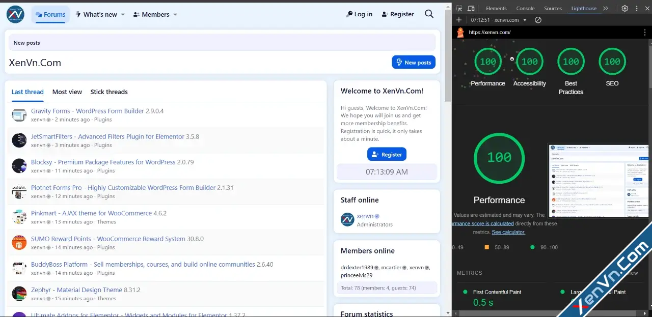Click the Accessibility score gauge
This screenshot has width=652, height=317.
pyautogui.click(x=529, y=62)
